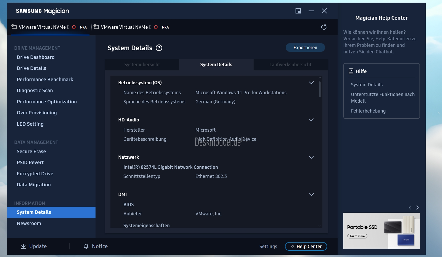Collapse the Netzwerk section chevron
Image resolution: width=442 pixels, height=257 pixels.
(x=311, y=157)
